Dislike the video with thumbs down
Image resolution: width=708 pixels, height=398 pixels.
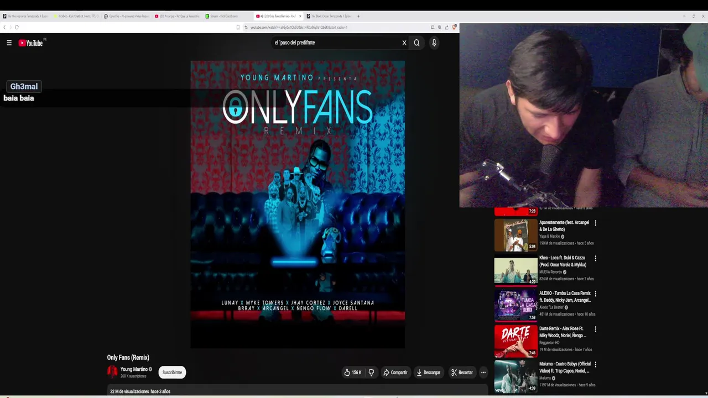pos(371,373)
